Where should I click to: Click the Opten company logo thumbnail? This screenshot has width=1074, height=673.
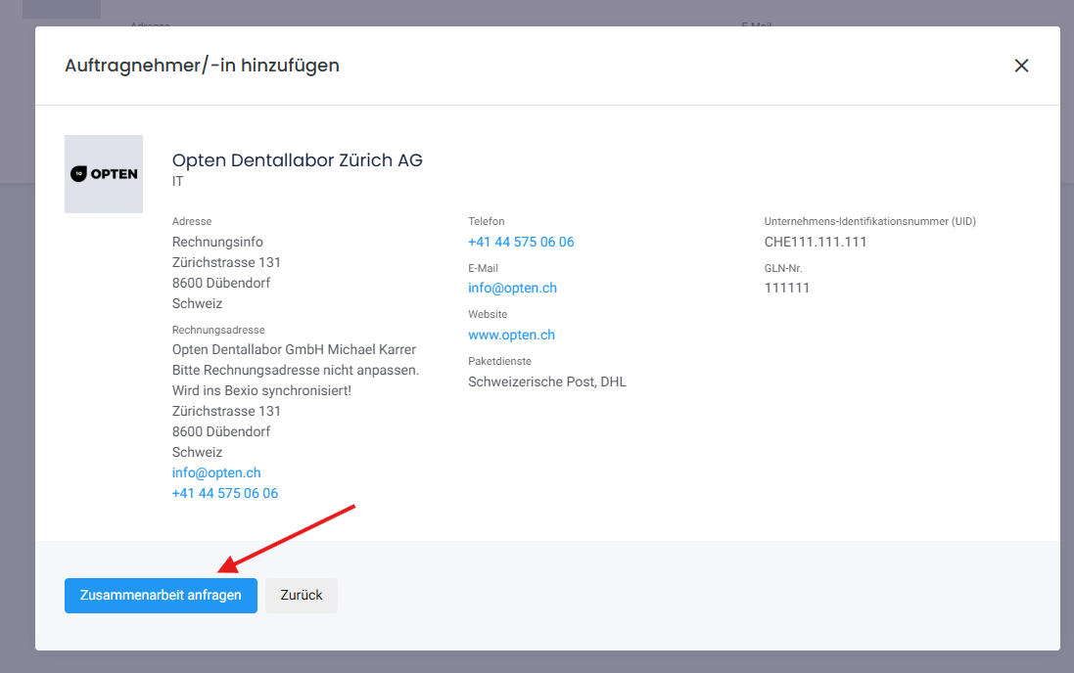tap(104, 174)
